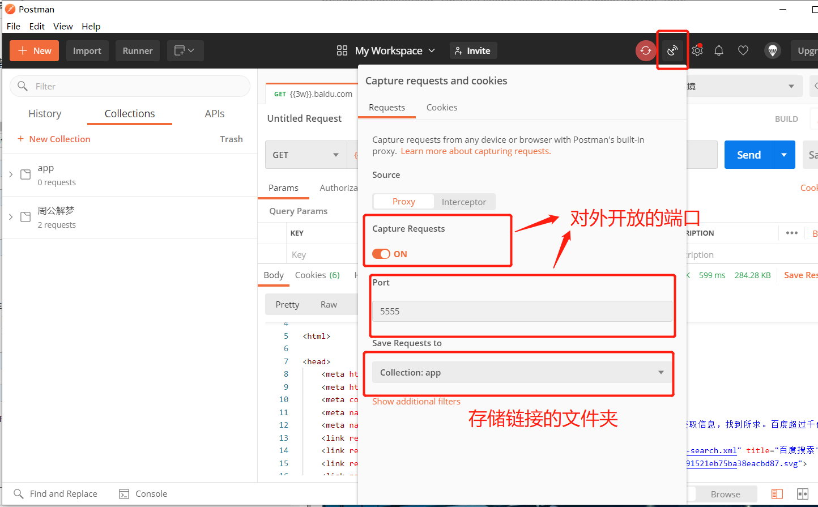Open the View menu

point(63,26)
